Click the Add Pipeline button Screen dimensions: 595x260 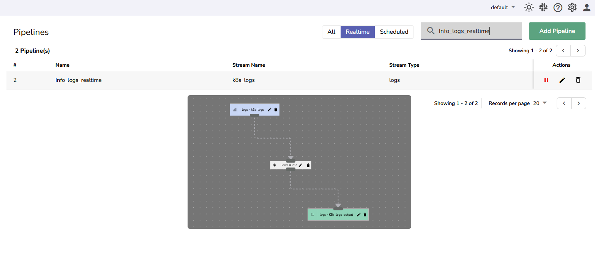[x=557, y=31]
